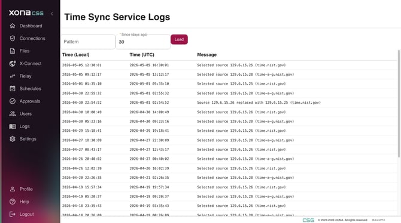
Task: Click the Files document icon
Action: point(13,51)
